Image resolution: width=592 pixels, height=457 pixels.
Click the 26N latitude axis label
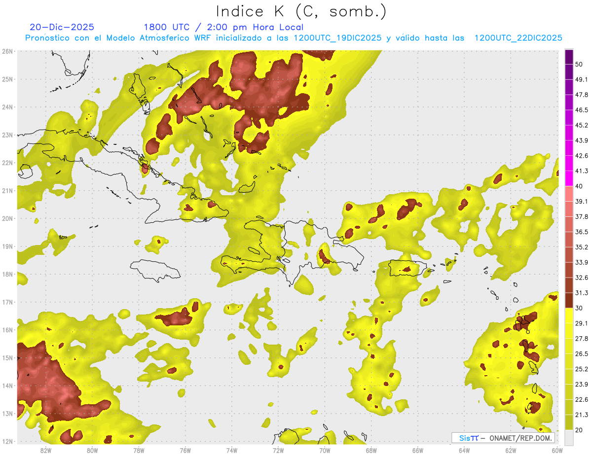pos(7,51)
